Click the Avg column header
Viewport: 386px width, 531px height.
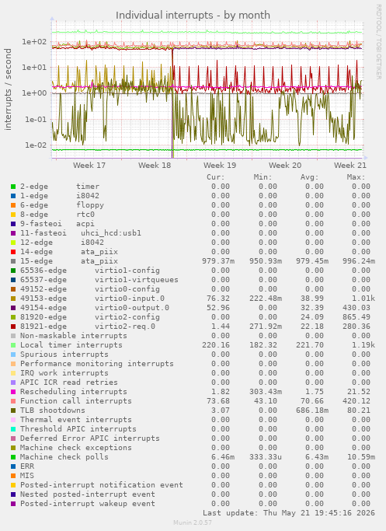(x=310, y=177)
